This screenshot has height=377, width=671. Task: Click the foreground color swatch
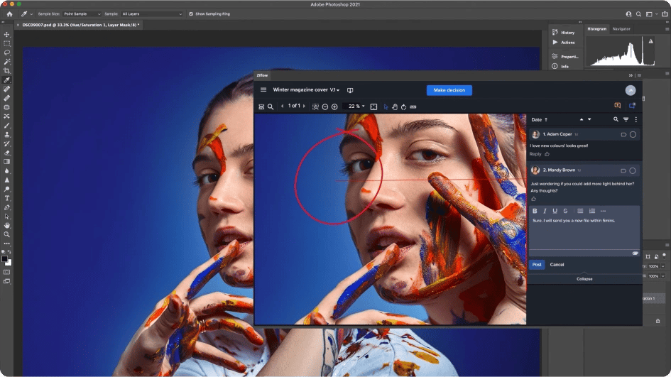click(6, 258)
